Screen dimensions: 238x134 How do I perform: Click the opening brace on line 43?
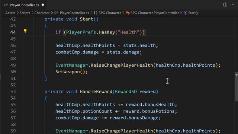[x=46, y=26]
